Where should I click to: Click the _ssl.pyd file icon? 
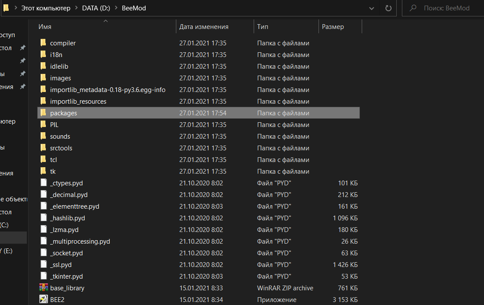[43, 264]
